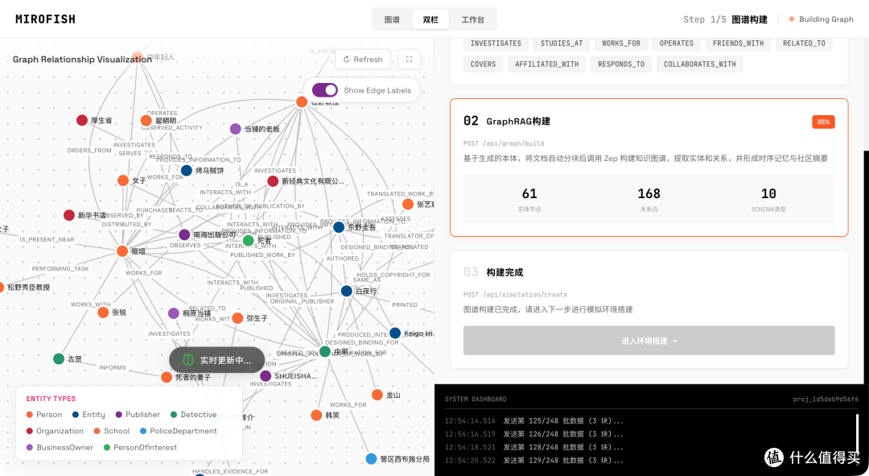Click the 03 构建完成 heading
This screenshot has height=476, width=869.
click(493, 272)
